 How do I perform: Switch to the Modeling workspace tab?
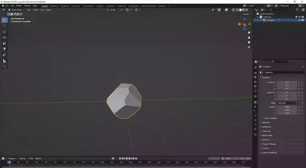click(x=54, y=6)
